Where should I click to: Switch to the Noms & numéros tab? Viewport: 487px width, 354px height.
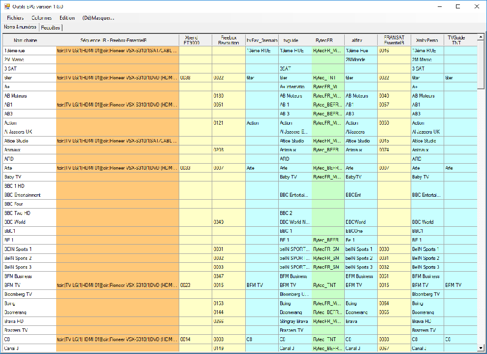pos(20,27)
